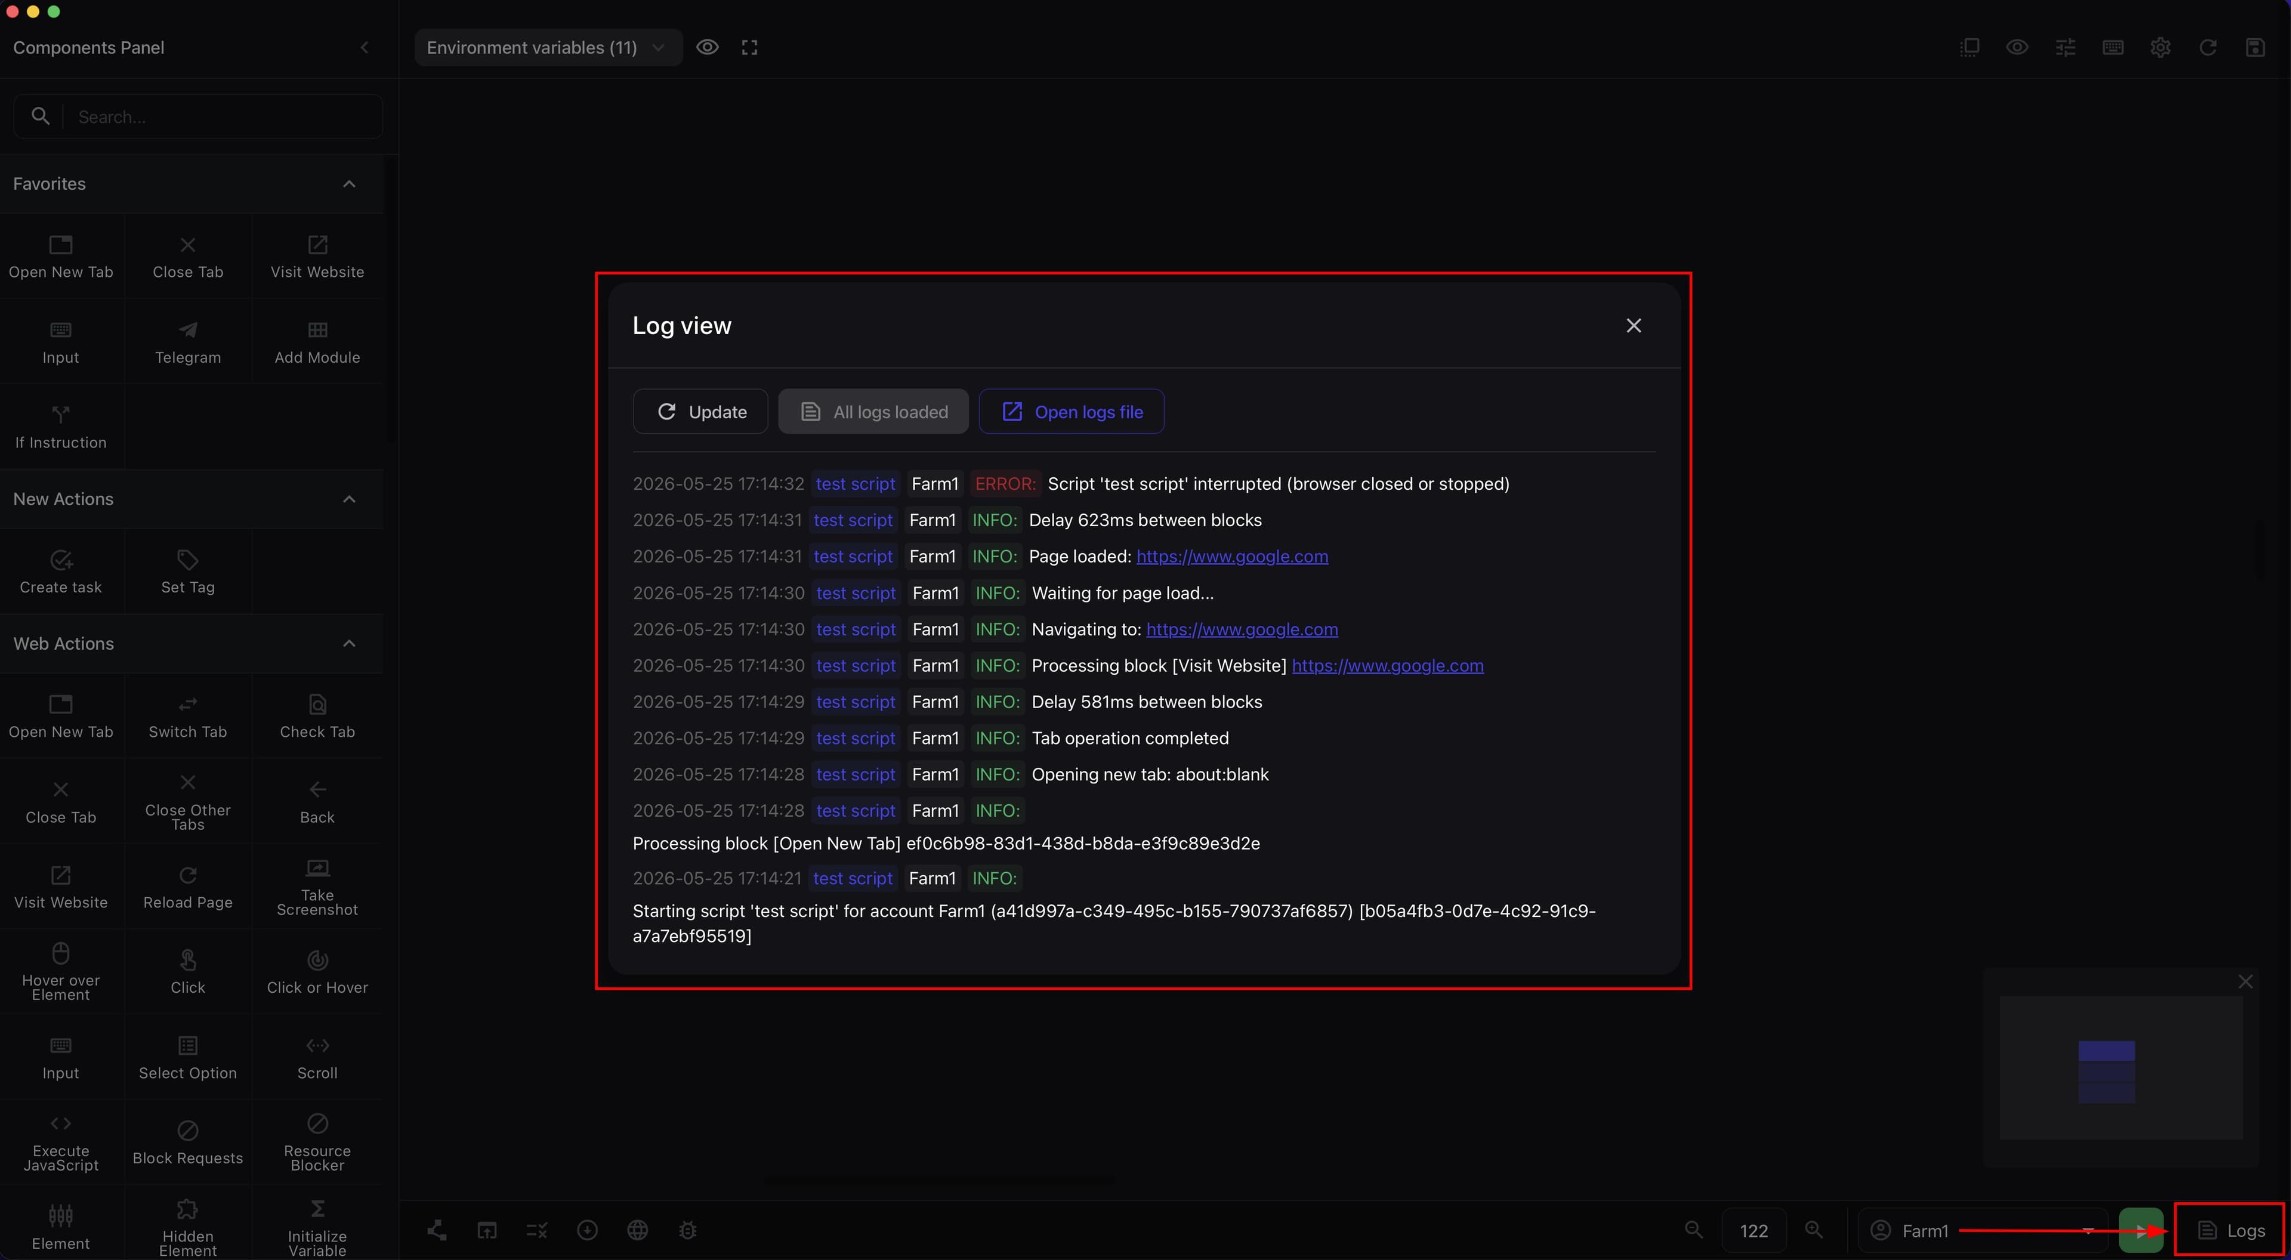The image size is (2291, 1260).
Task: Toggle the eye preview icon in top-right toolbar
Action: pos(2017,48)
